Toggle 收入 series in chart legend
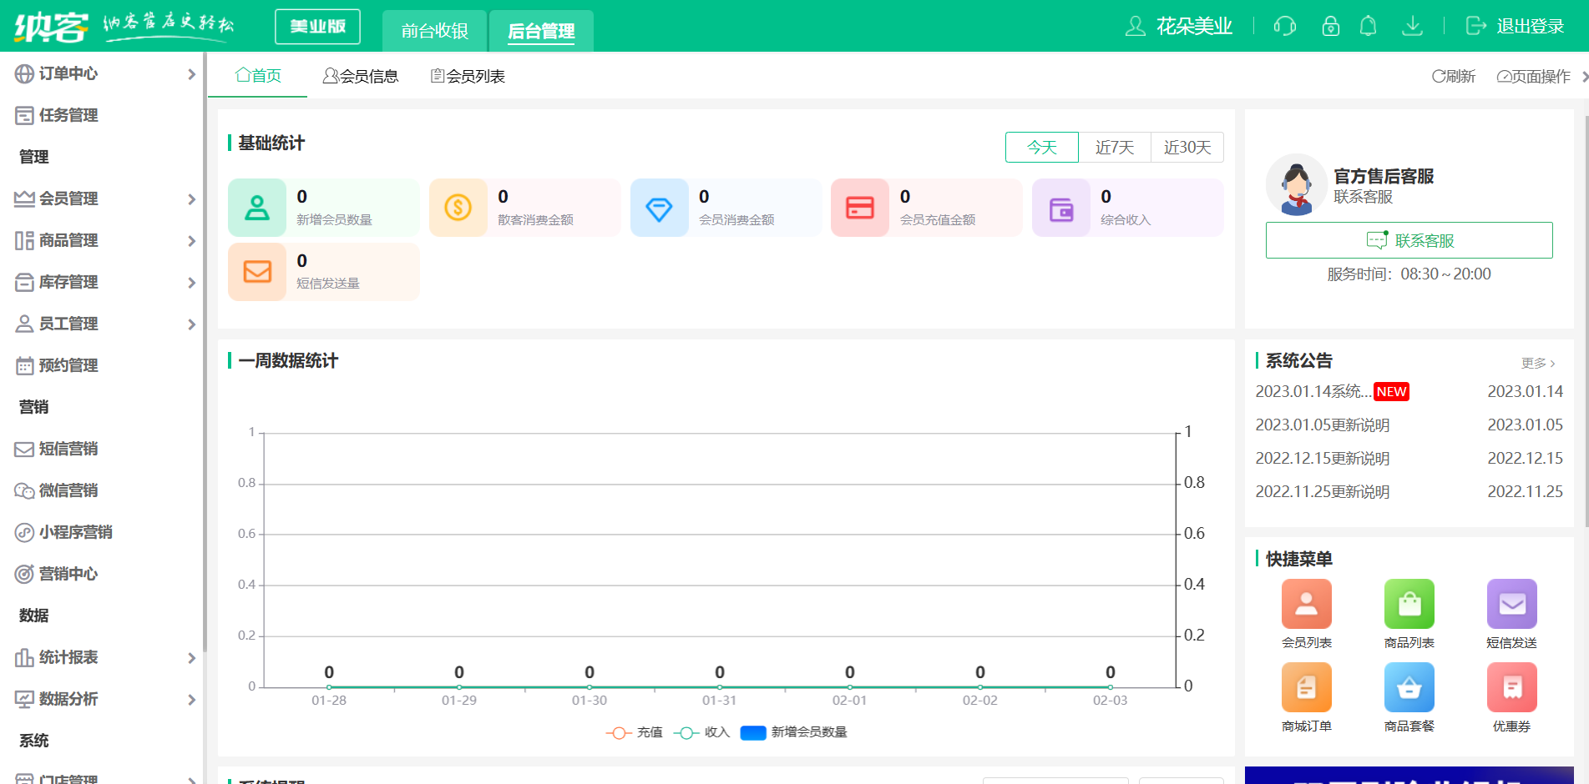 (701, 732)
